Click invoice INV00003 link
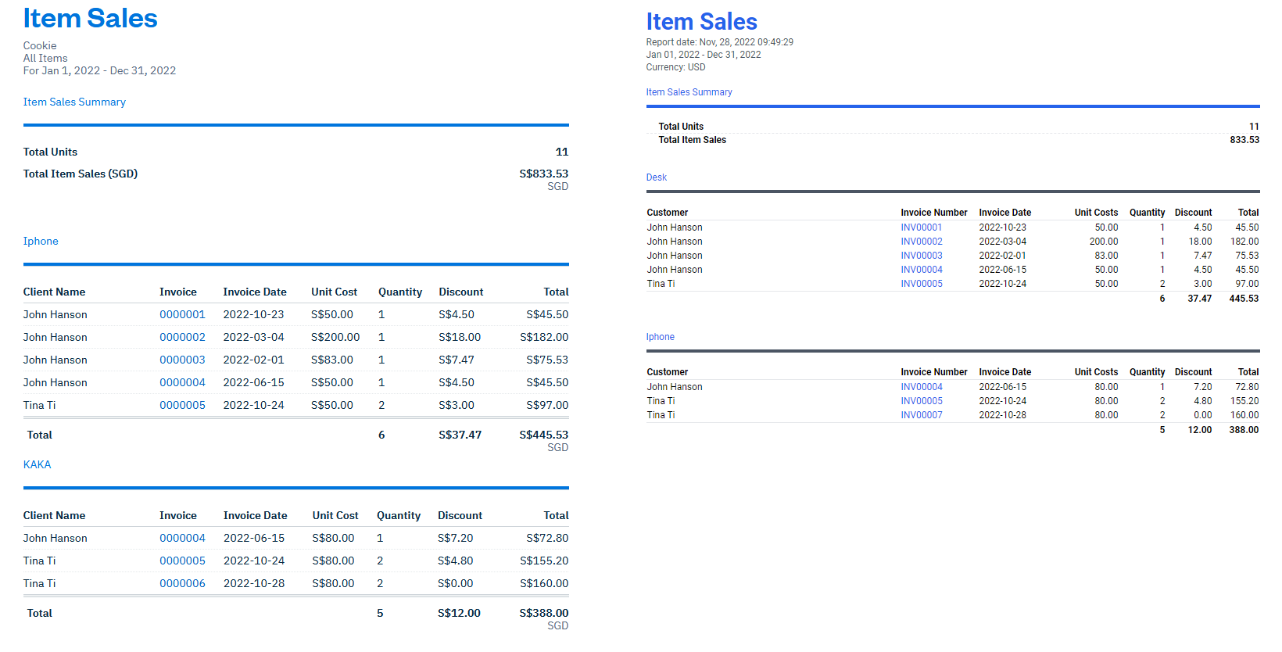This screenshot has height=652, width=1282. point(921,256)
